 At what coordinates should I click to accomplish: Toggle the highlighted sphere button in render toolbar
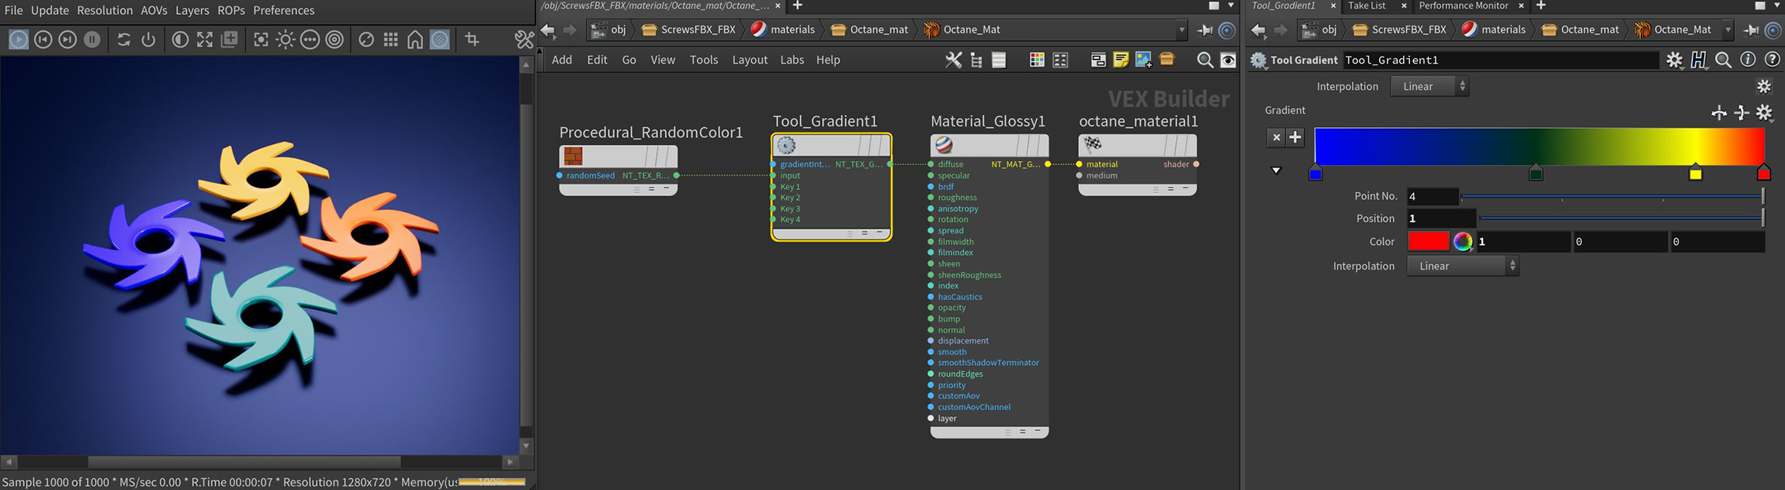(x=440, y=40)
